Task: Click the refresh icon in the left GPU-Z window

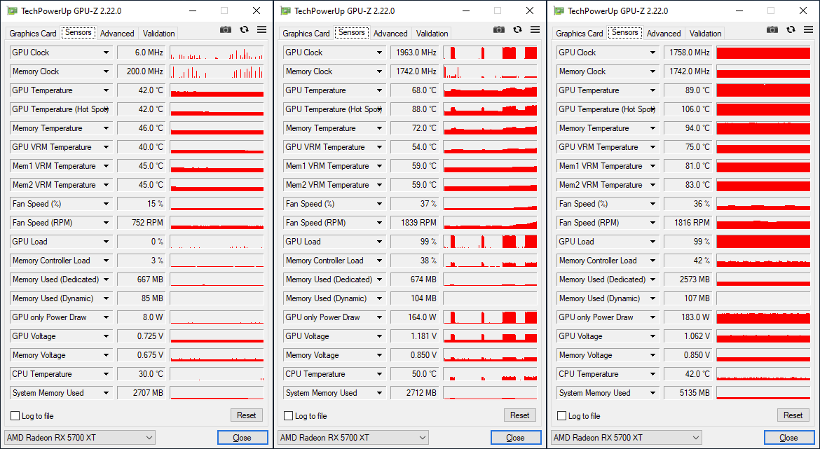Action: [244, 30]
